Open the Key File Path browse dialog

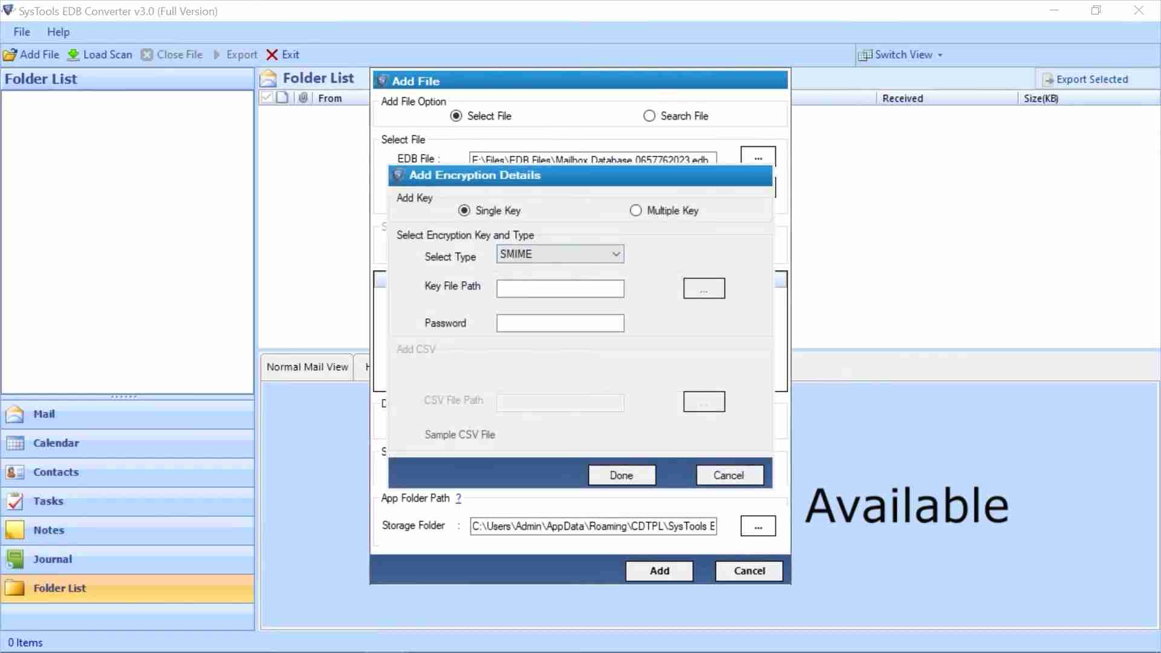pyautogui.click(x=704, y=288)
